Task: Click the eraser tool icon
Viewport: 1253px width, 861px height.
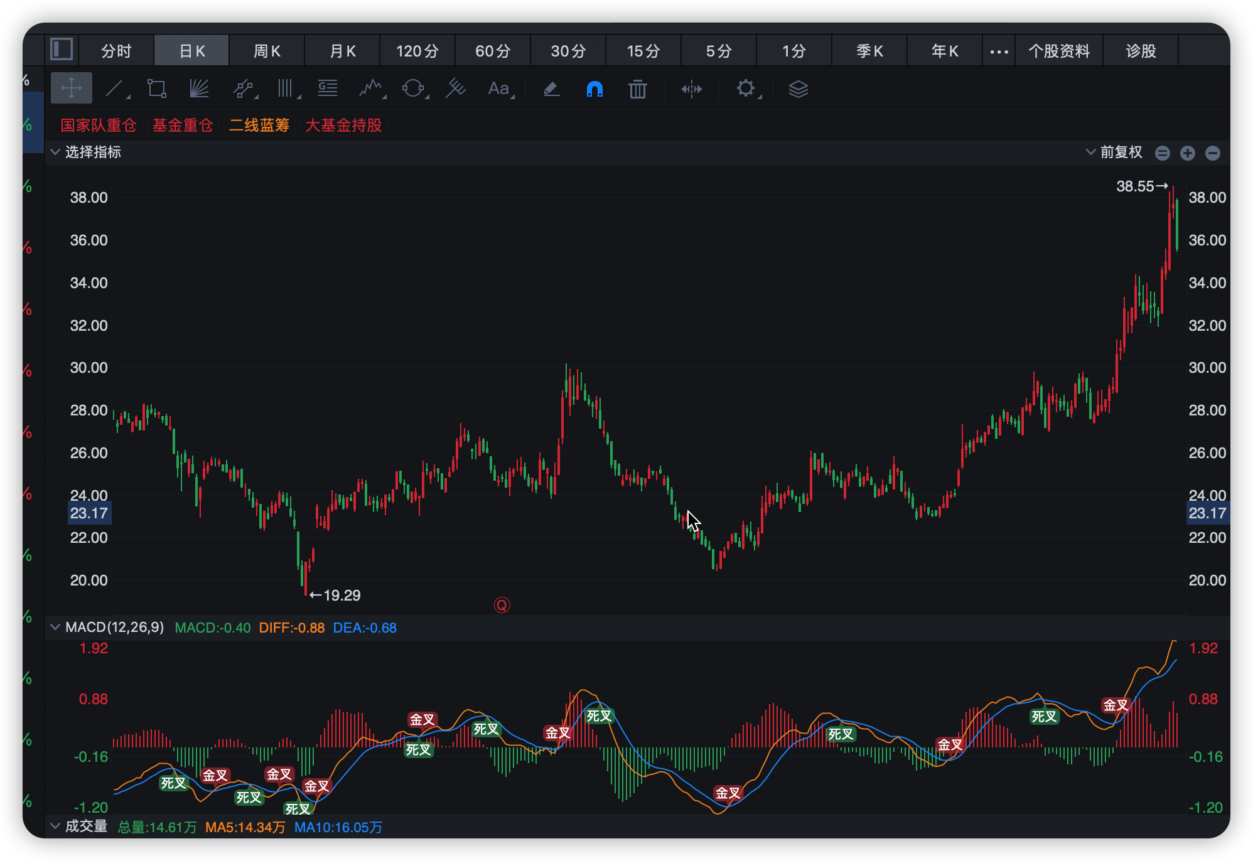Action: tap(551, 88)
